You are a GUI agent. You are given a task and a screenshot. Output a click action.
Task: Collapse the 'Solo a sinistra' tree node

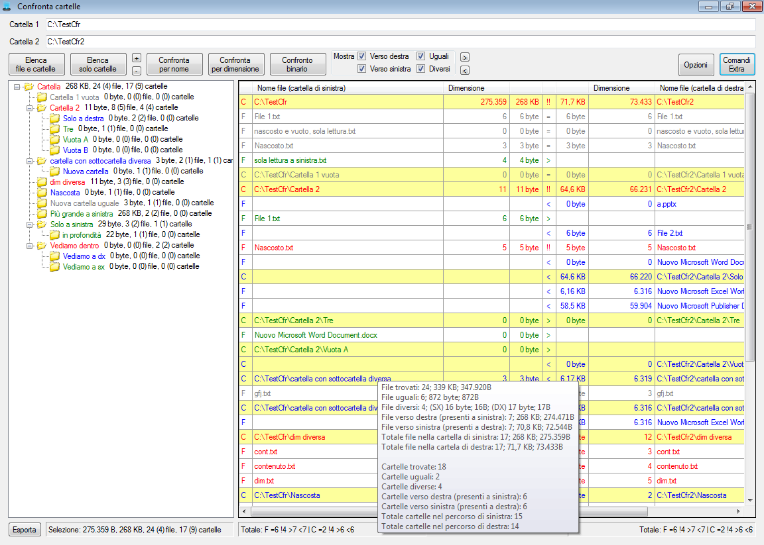point(30,224)
